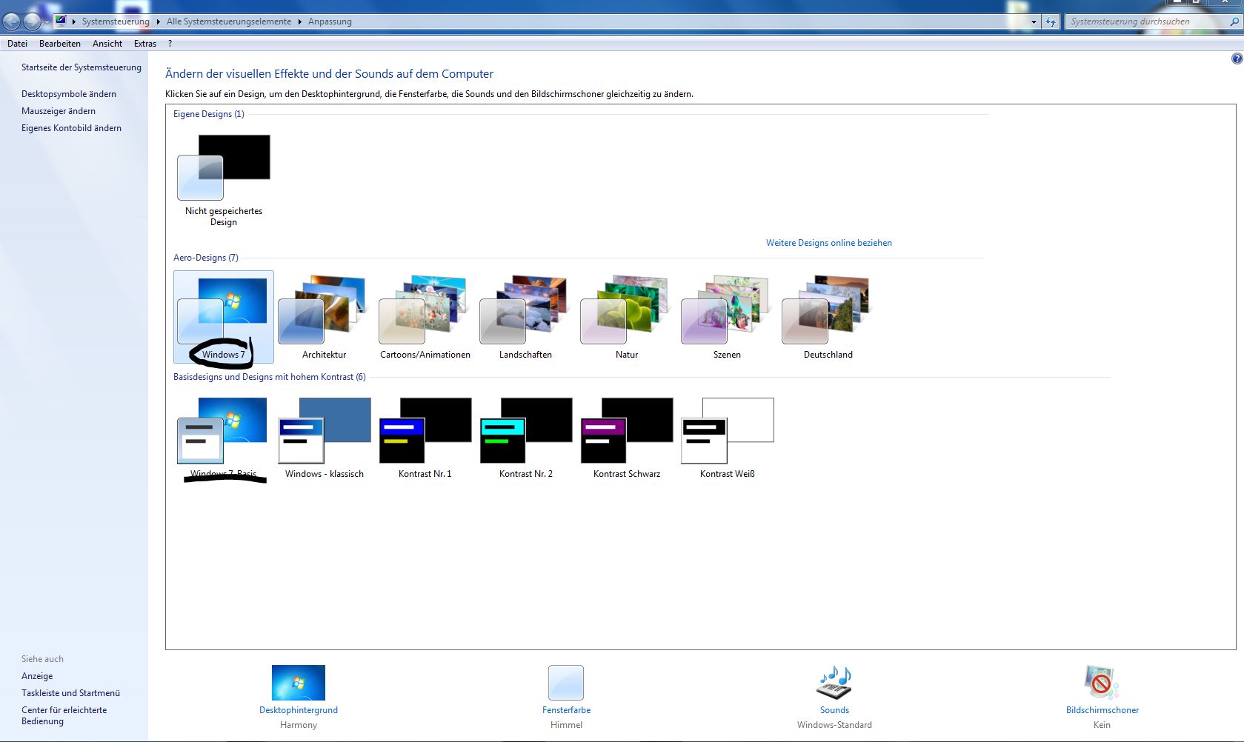This screenshot has width=1244, height=742.
Task: Open Eigenes Kontobild ändern link
Action: coord(71,128)
